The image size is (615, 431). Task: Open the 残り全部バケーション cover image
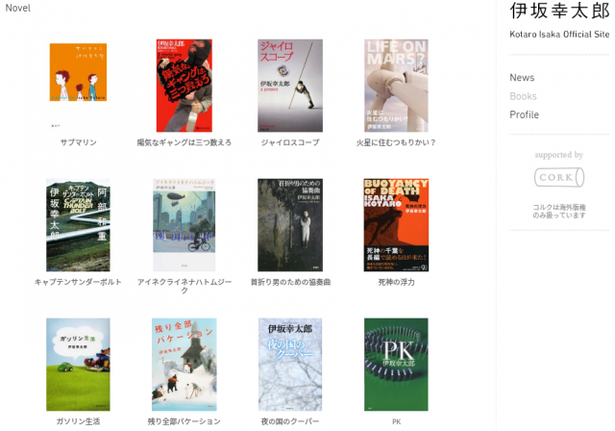click(x=184, y=365)
